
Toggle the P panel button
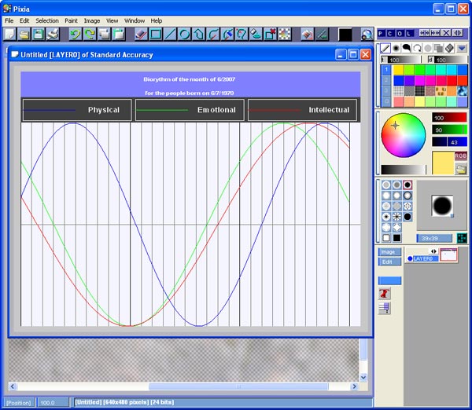pos(382,33)
